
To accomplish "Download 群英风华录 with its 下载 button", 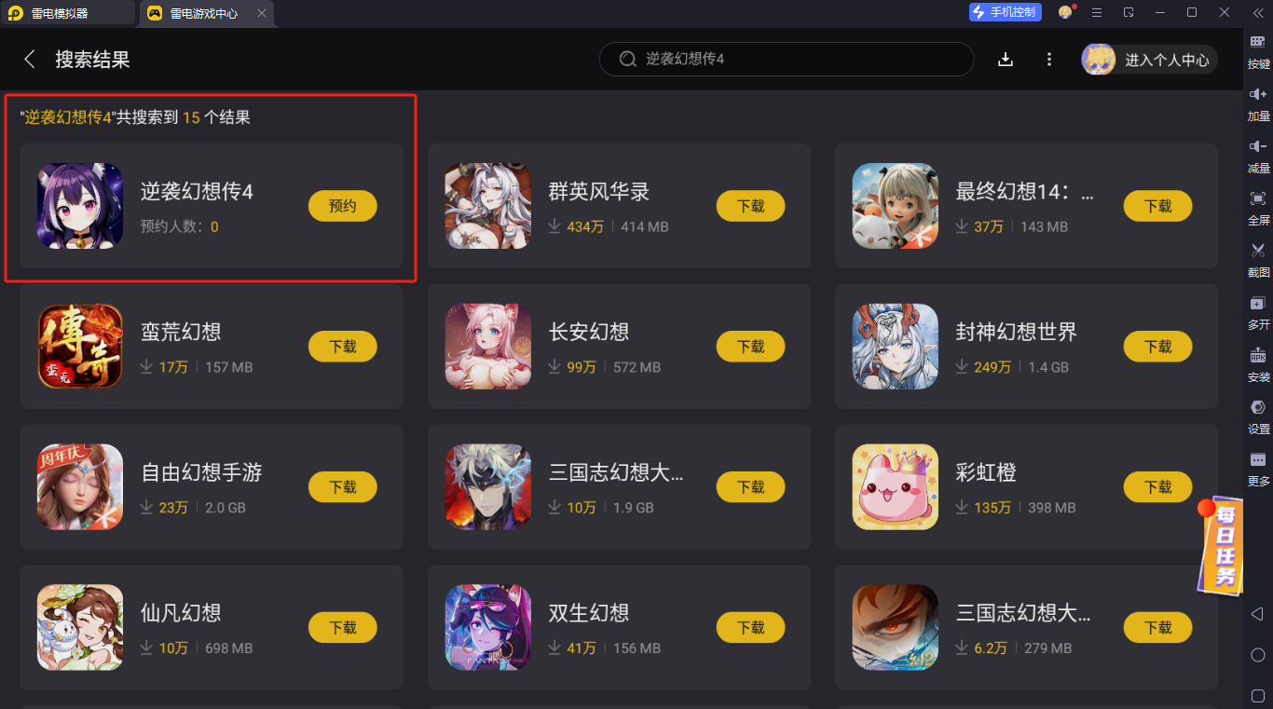I will [750, 206].
